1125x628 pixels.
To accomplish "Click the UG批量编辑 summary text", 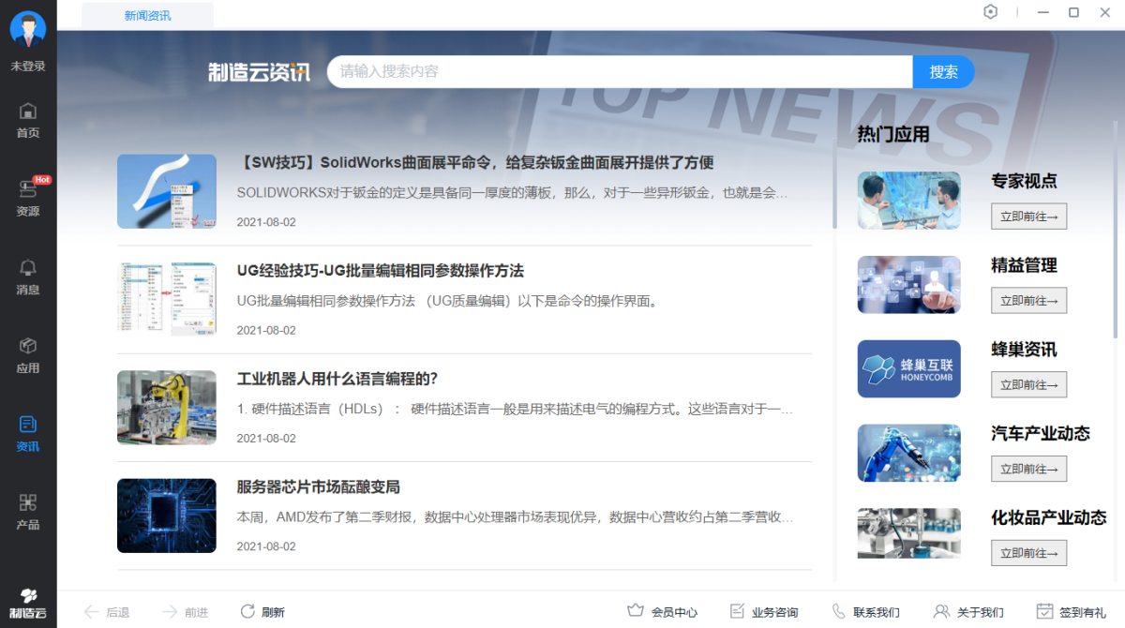I will tap(447, 301).
